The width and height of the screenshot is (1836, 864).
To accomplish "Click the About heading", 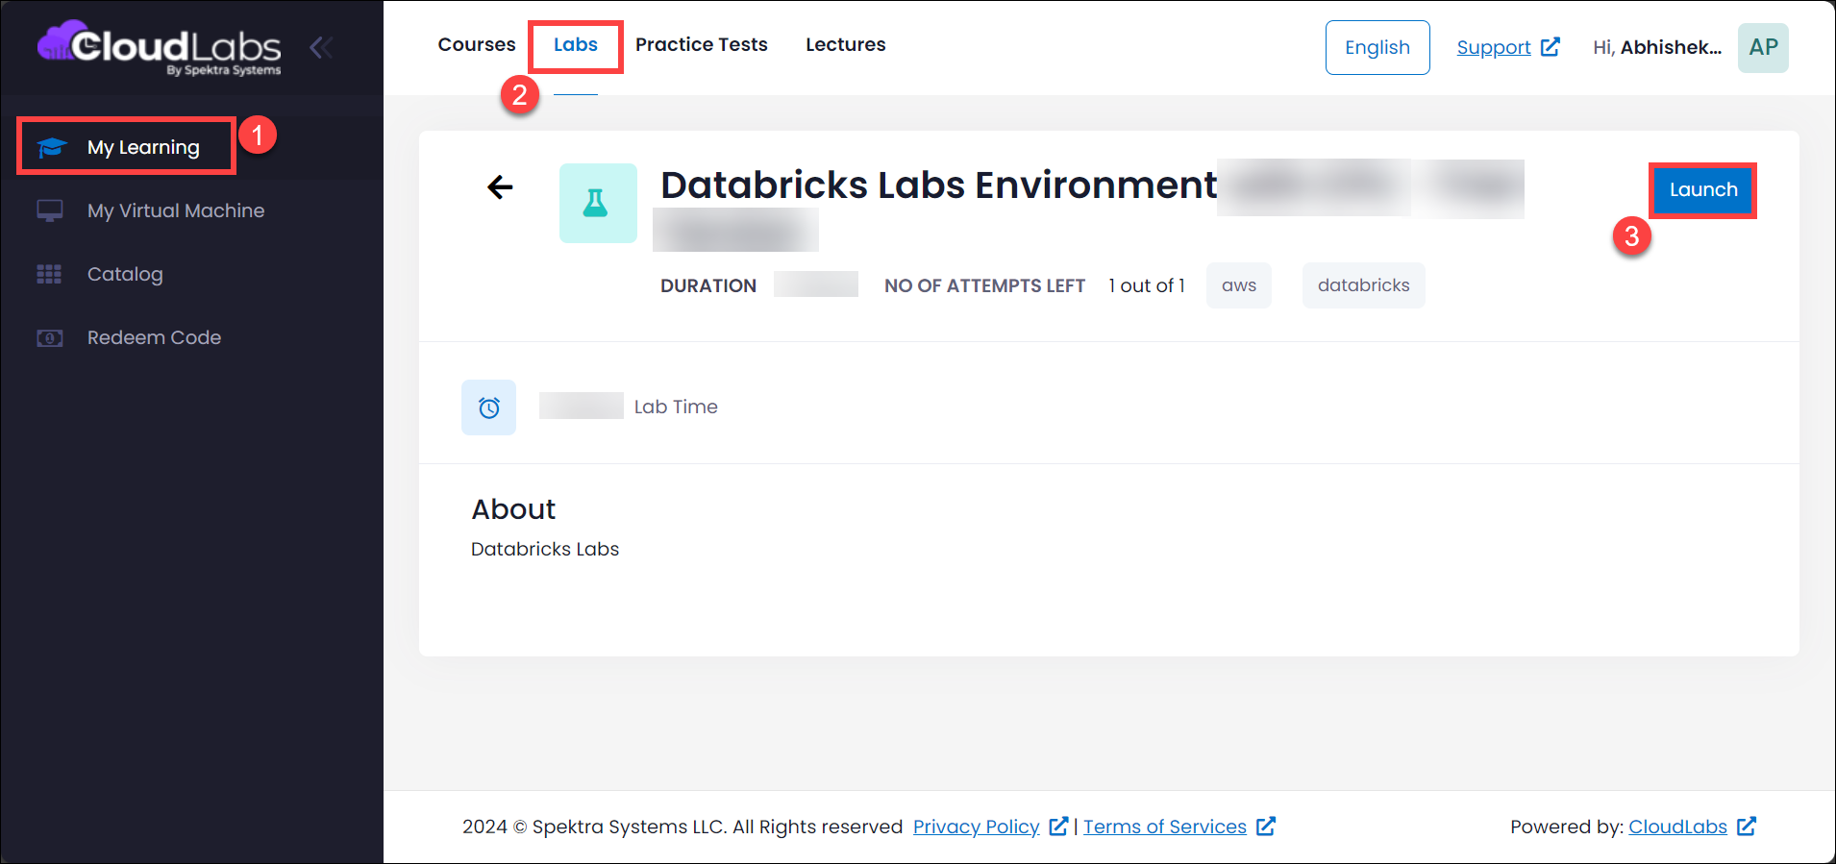I will 513,509.
